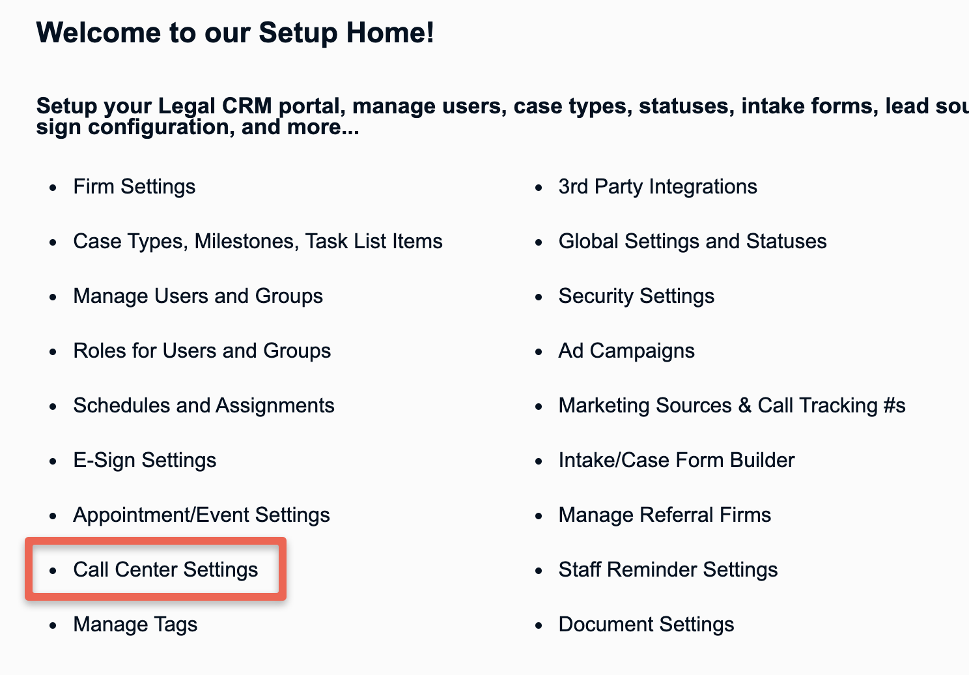
Task: Click the E-Sign Settings link
Action: click(x=145, y=461)
